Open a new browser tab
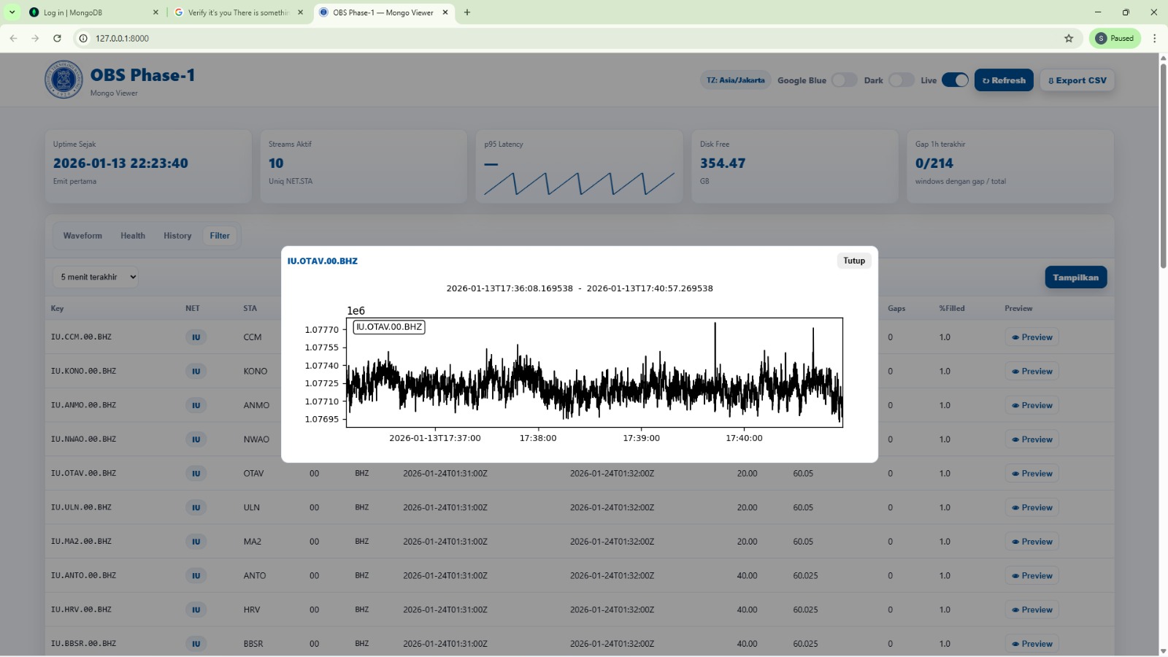1168x657 pixels. point(467,12)
